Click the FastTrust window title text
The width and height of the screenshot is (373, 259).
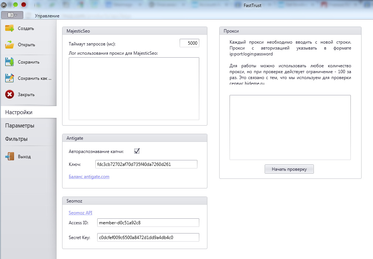[252, 6]
